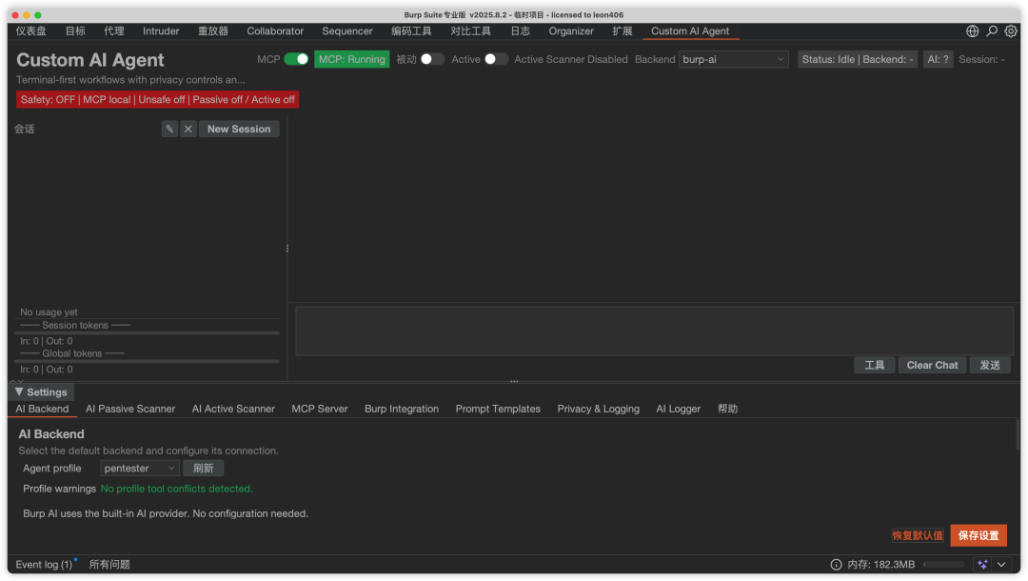Click the pencil rename session icon
Screen dimensions: 1028x581
(x=169, y=130)
